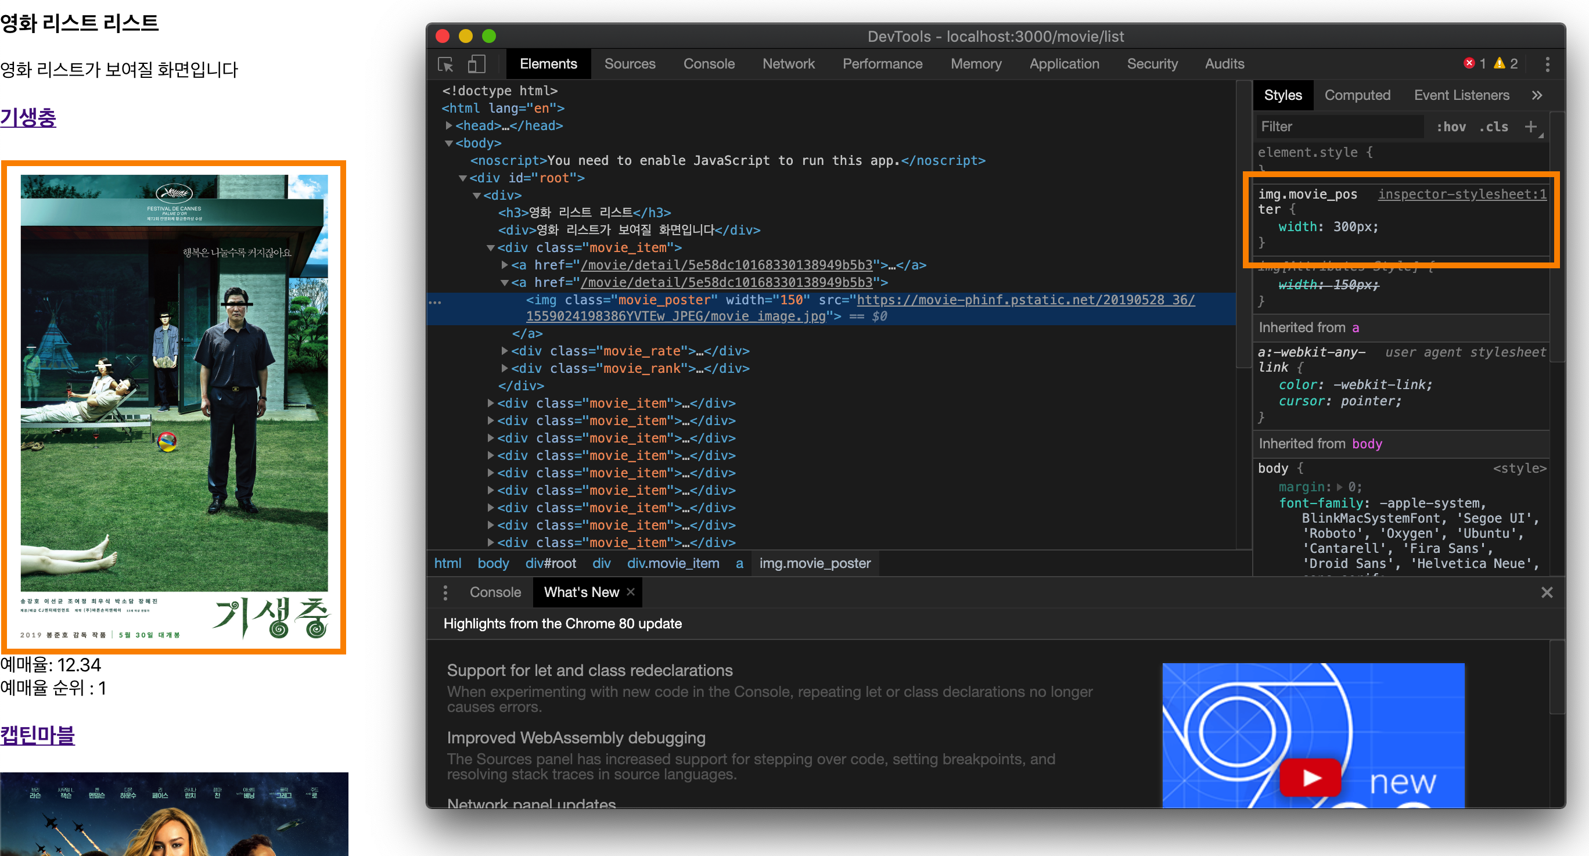Close the DevTools window with red button

click(443, 37)
